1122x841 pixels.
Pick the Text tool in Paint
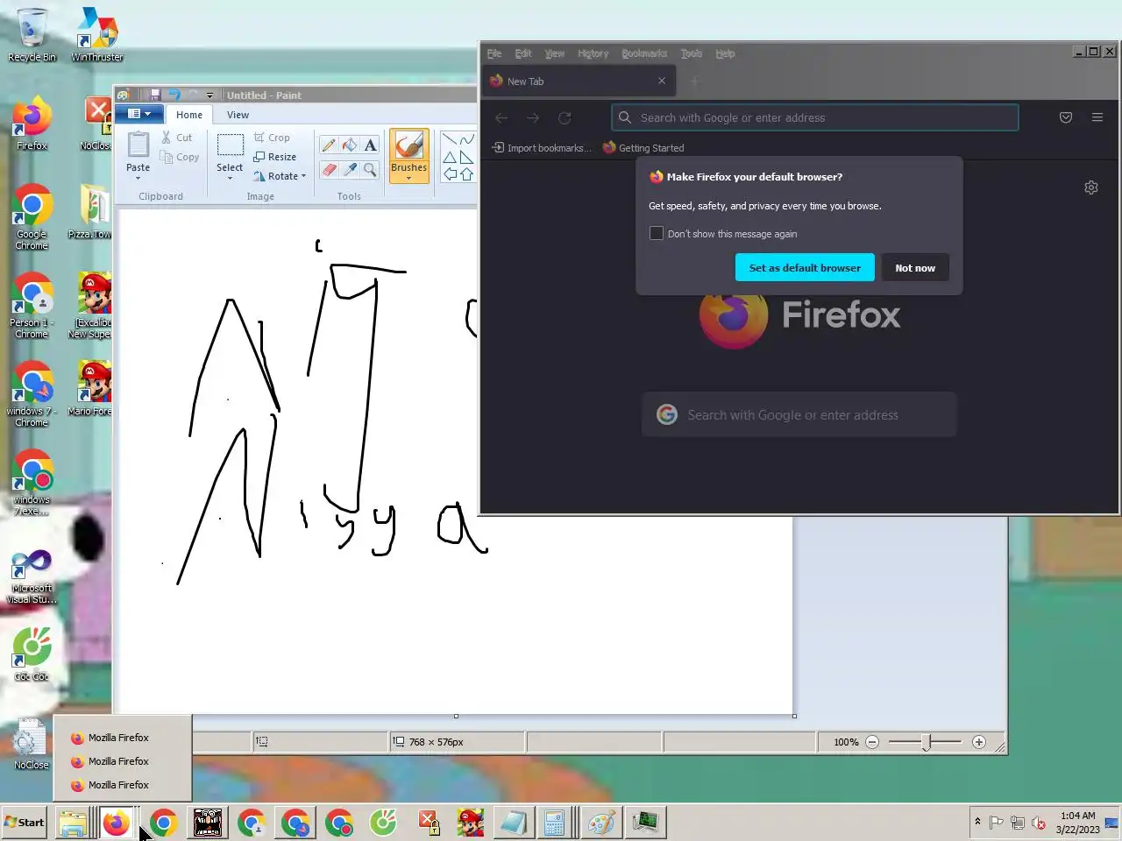[370, 145]
